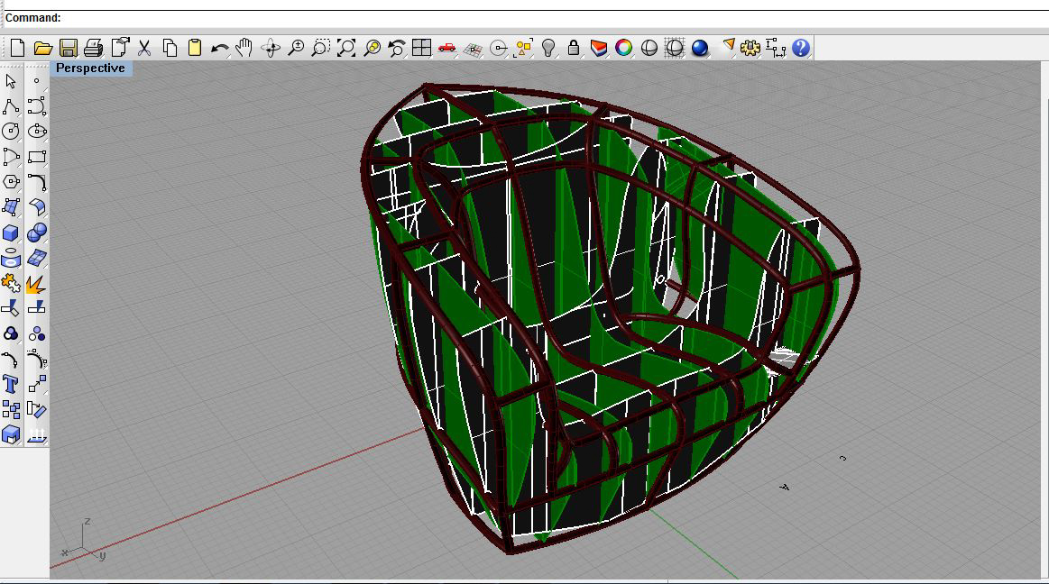
Task: Turn on Edit points icon
Action: click(x=11, y=360)
